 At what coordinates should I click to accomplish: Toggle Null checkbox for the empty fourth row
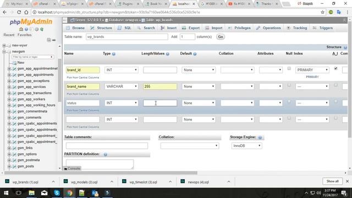click(x=289, y=118)
